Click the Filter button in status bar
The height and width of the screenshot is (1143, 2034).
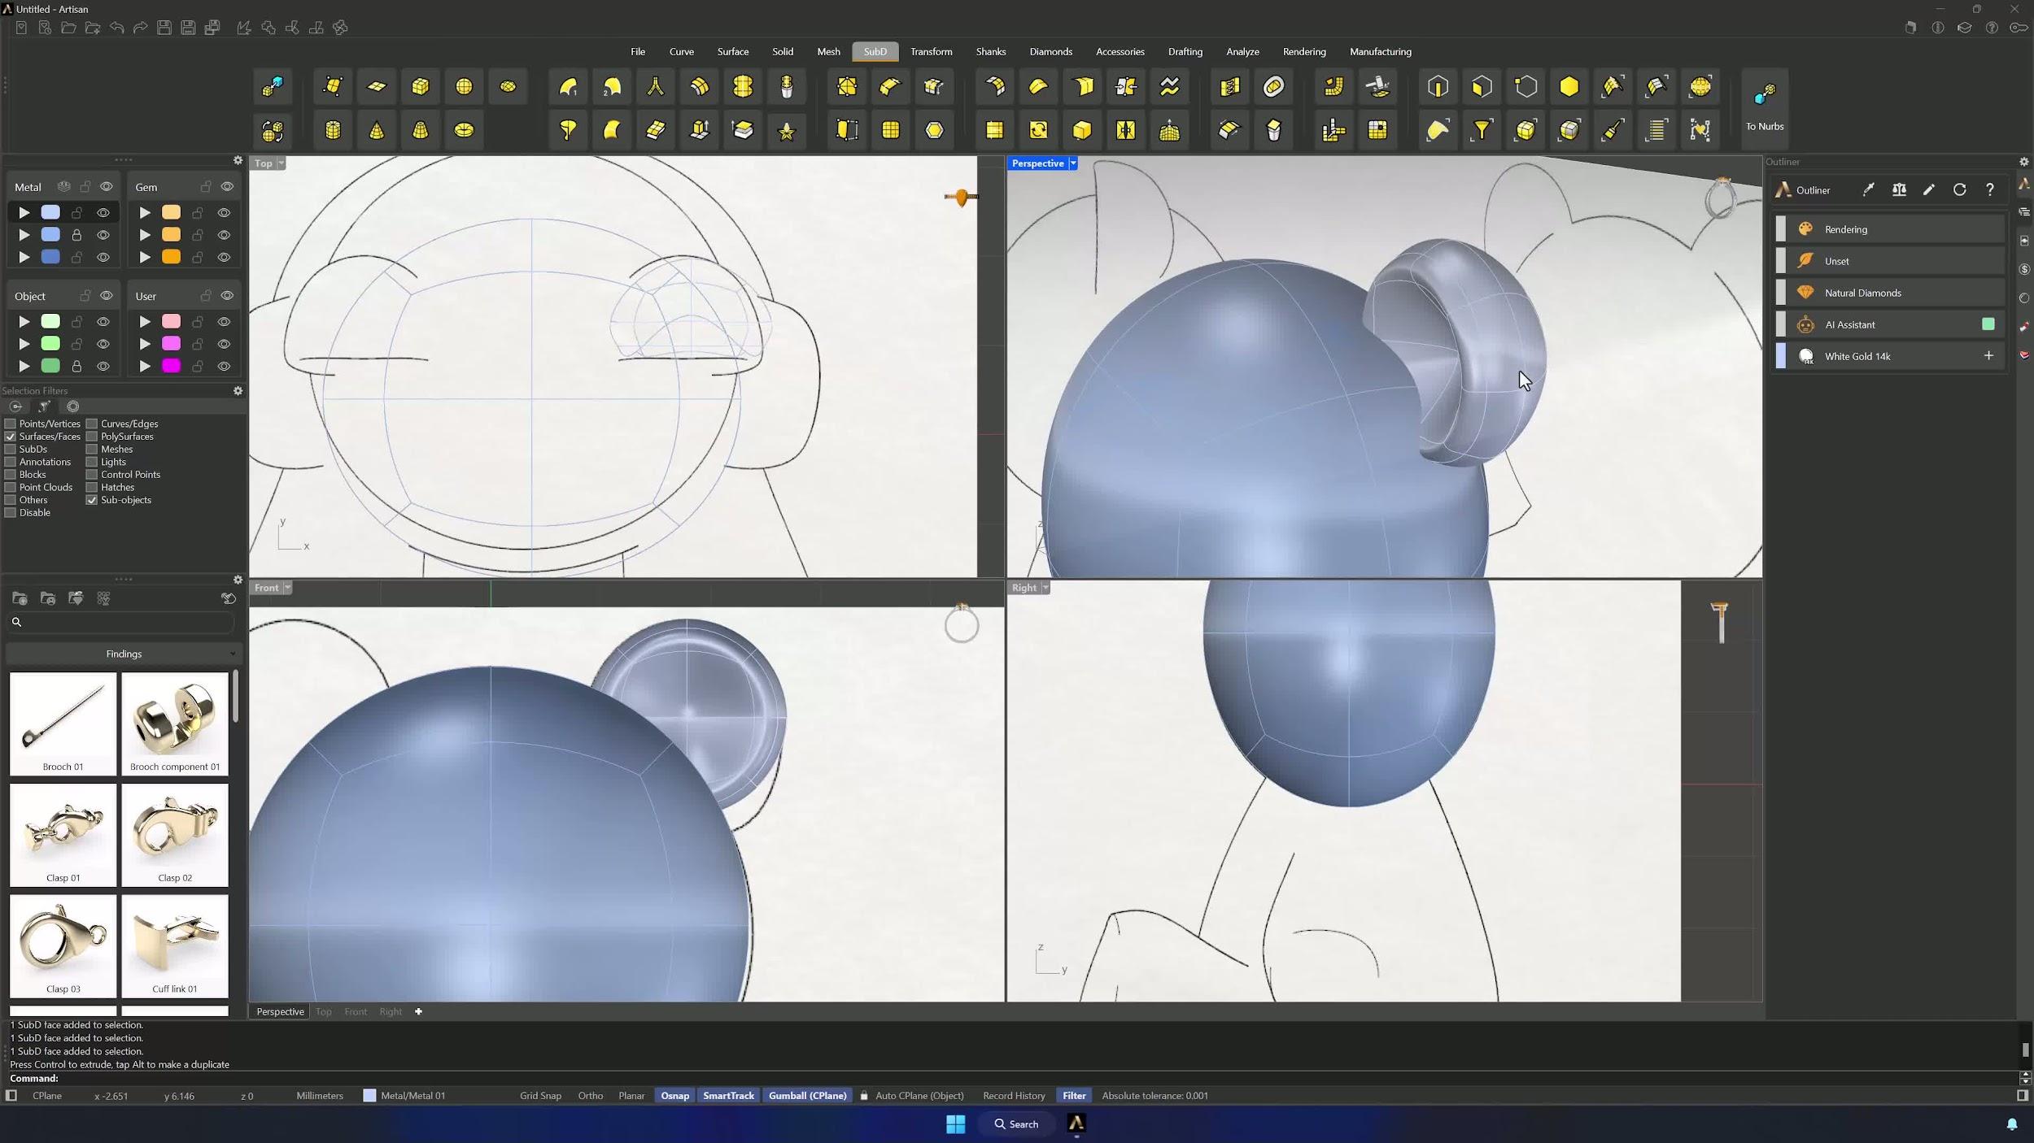1074,1096
